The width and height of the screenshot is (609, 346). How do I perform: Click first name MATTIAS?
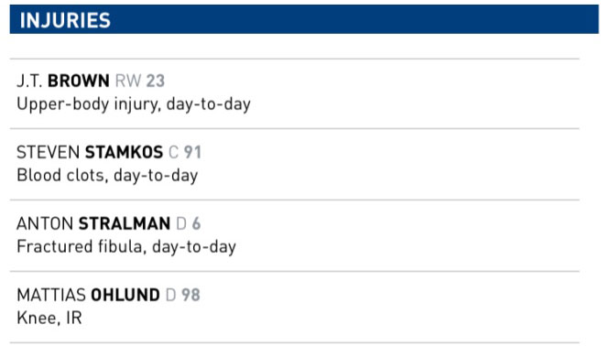pos(51,295)
